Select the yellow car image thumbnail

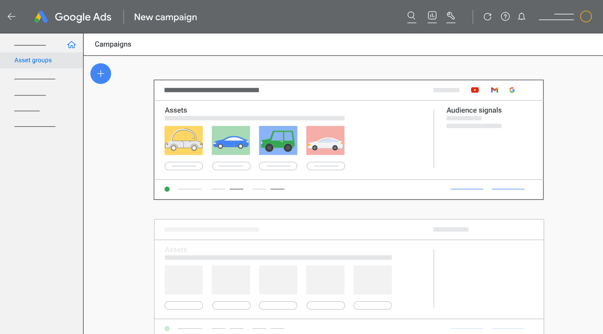183,140
